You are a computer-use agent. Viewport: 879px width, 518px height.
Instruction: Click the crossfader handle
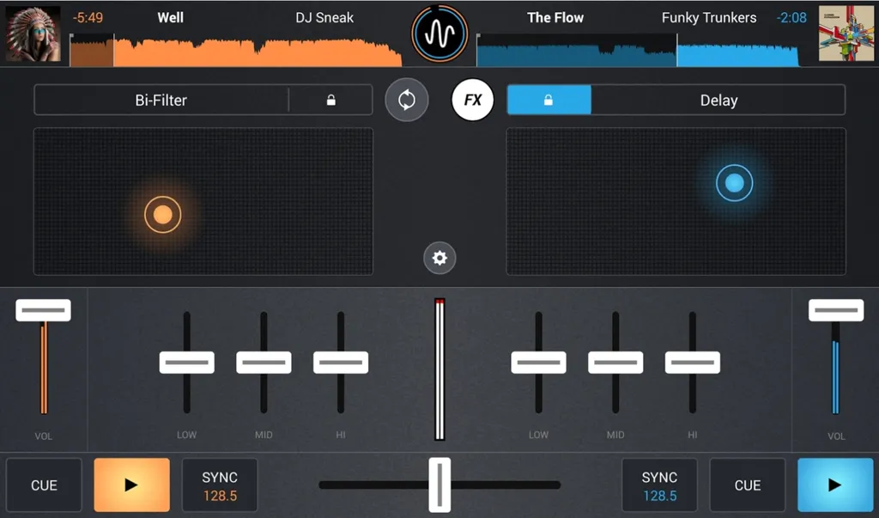point(439,484)
